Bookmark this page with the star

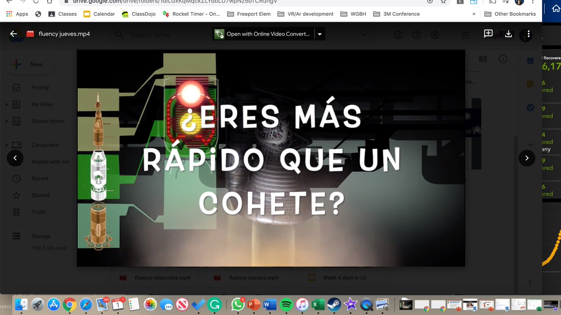tap(443, 2)
